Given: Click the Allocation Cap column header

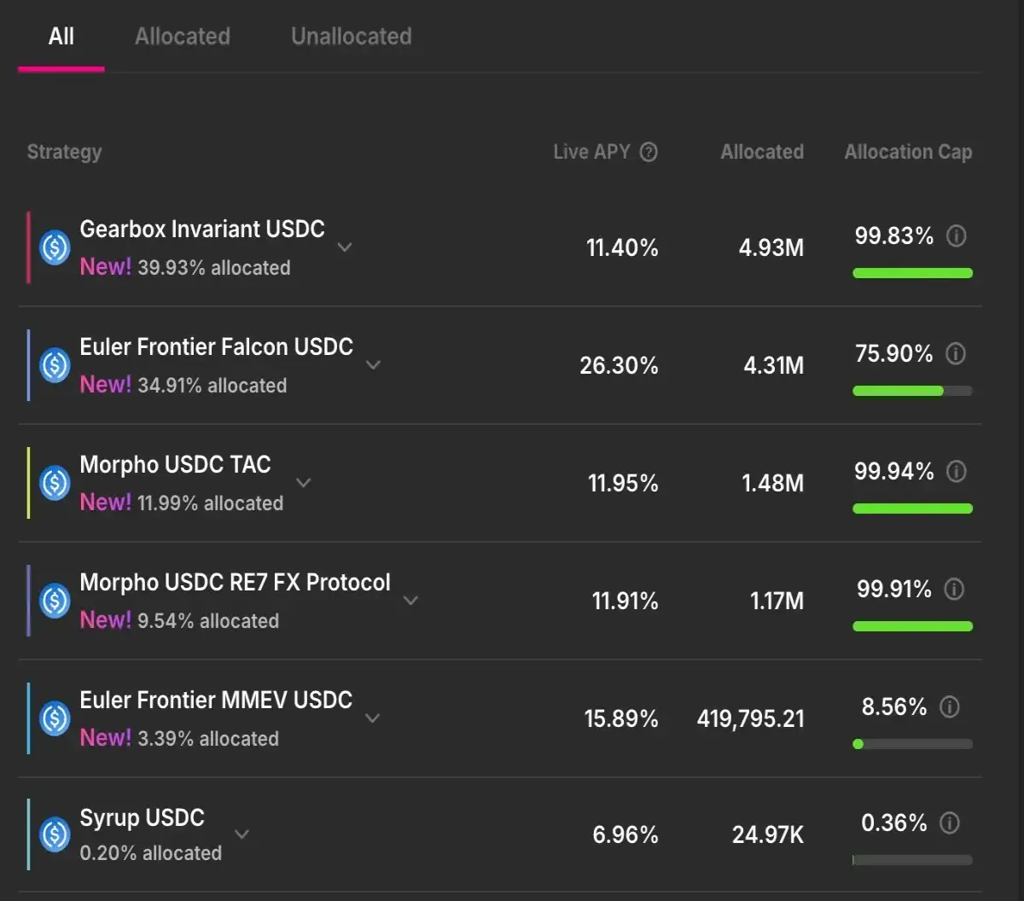Looking at the screenshot, I should 908,152.
